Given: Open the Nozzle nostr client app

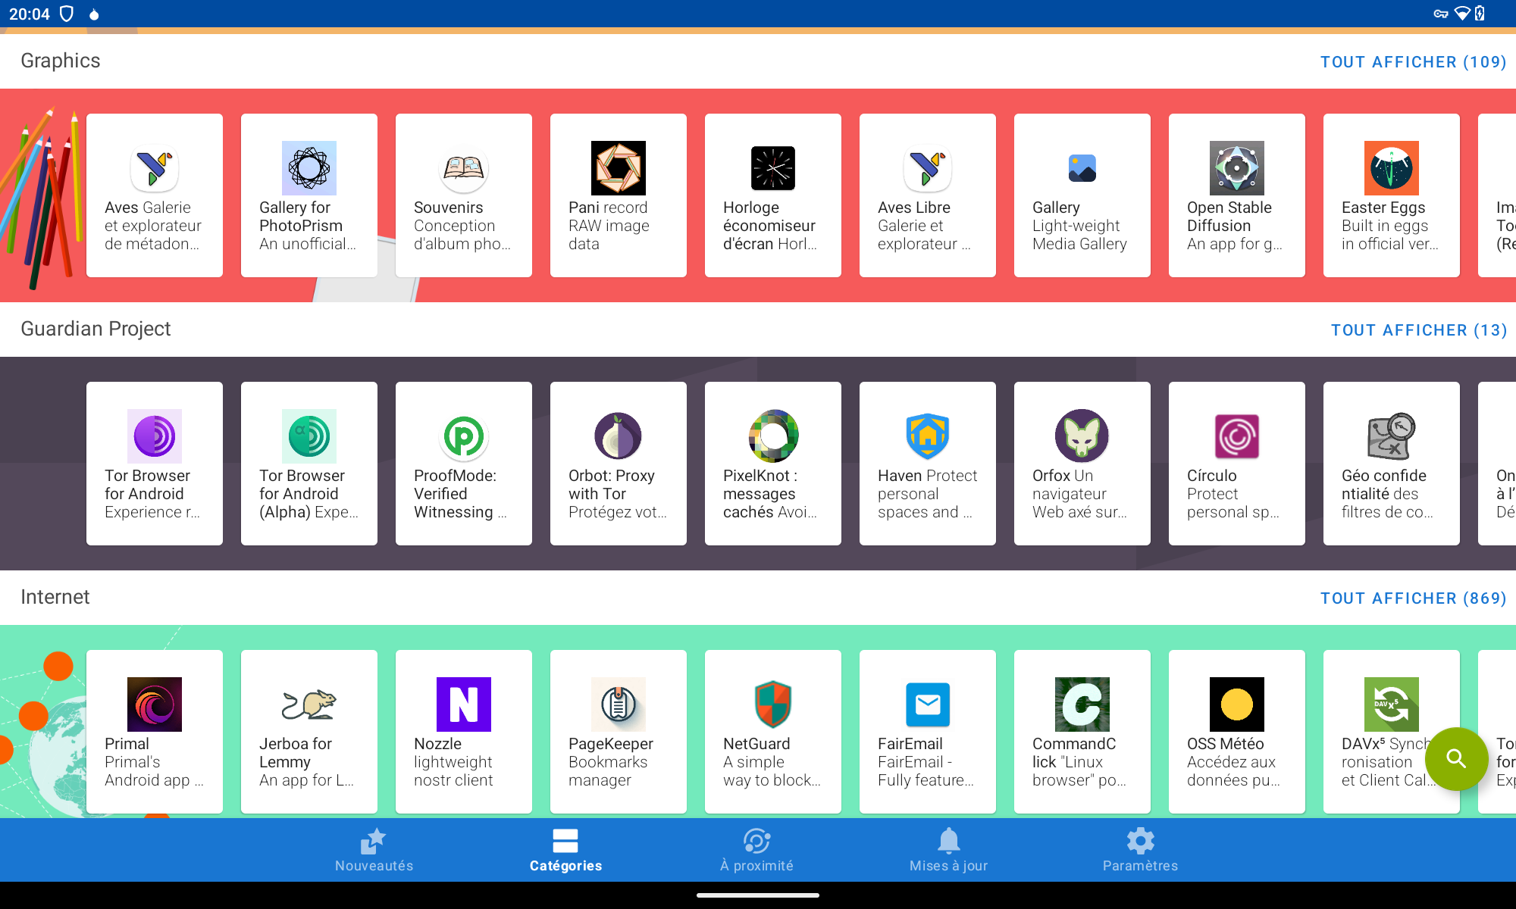Looking at the screenshot, I should (463, 731).
